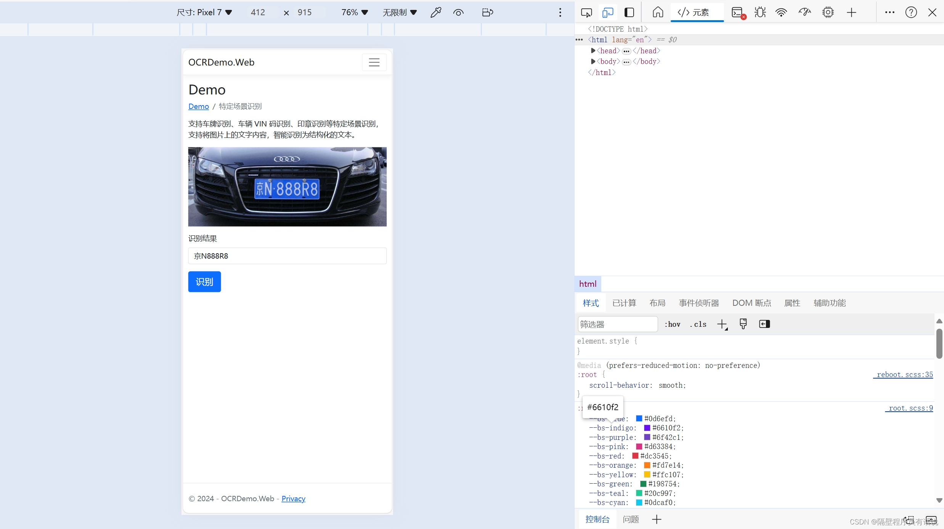Switch to the 辅助功能 accessibility tab
Screen dimensions: 944x529
(830, 303)
